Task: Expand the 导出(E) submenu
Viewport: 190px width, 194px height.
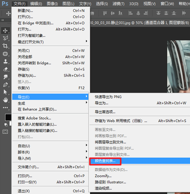Action: (50, 97)
